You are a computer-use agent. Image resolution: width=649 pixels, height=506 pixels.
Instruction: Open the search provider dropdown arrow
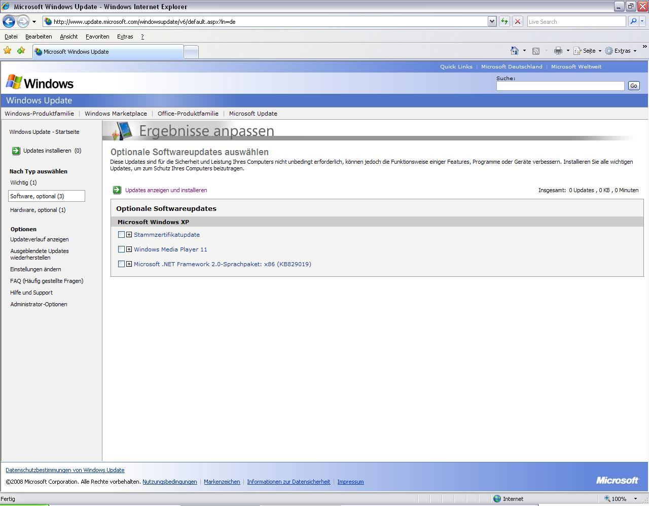point(642,21)
